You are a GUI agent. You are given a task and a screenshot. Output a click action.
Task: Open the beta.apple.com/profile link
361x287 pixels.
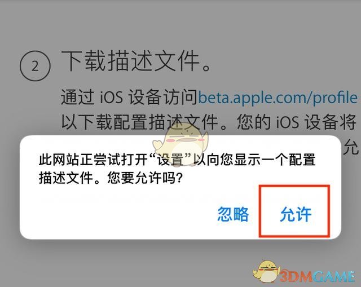[278, 98]
